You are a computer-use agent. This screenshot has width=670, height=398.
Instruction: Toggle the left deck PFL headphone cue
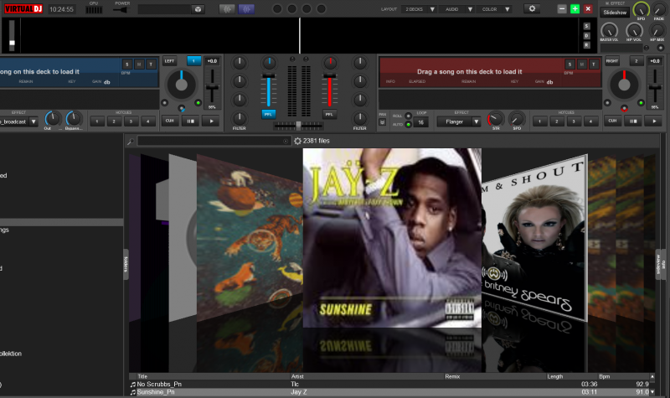pyautogui.click(x=269, y=114)
